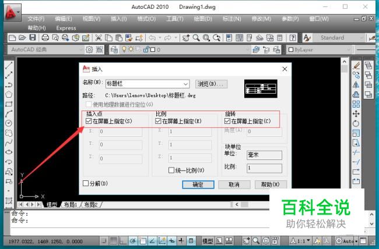Close the 插入 dialog with the X
379x249 pixels.
click(x=285, y=69)
